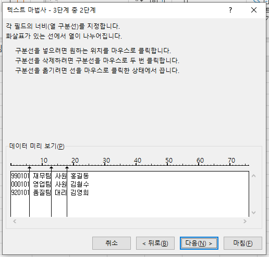Click the 대리 text in preview

pos(60,192)
